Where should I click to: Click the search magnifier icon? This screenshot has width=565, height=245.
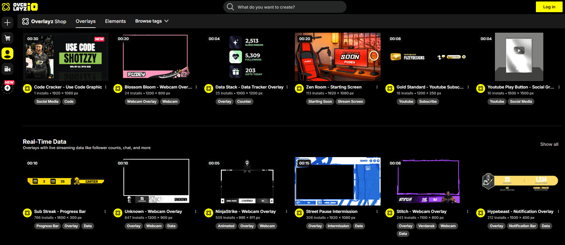pos(230,7)
